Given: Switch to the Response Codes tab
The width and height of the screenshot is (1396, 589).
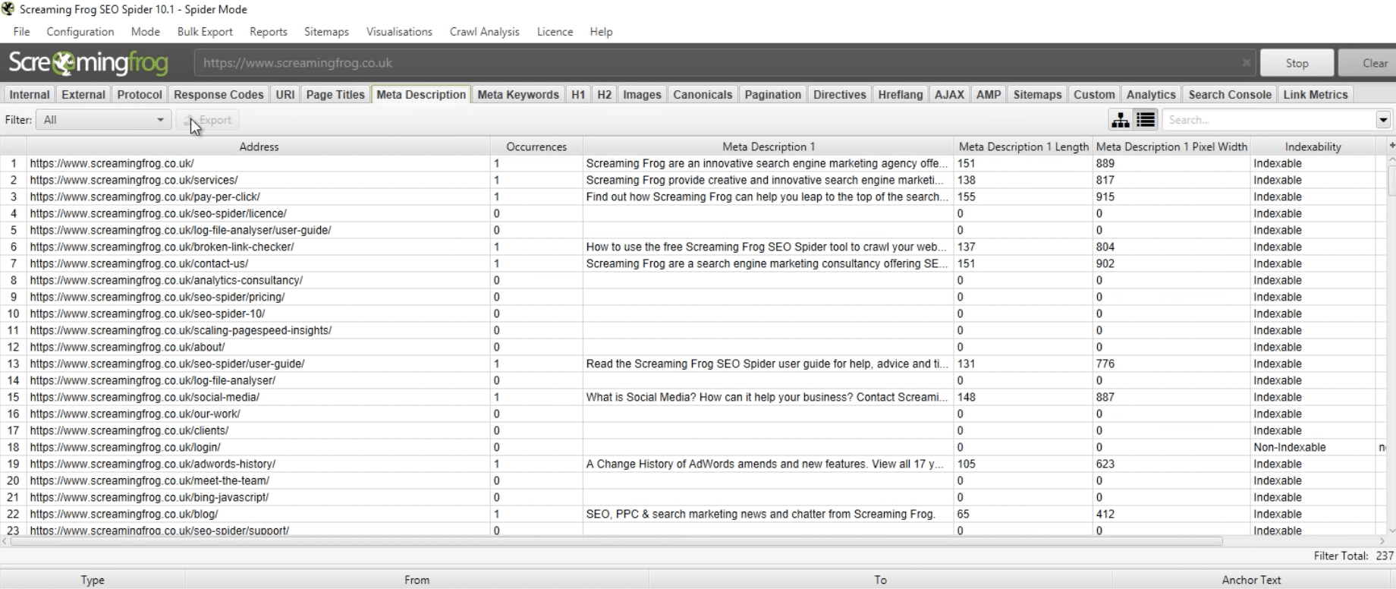Looking at the screenshot, I should pyautogui.click(x=219, y=94).
